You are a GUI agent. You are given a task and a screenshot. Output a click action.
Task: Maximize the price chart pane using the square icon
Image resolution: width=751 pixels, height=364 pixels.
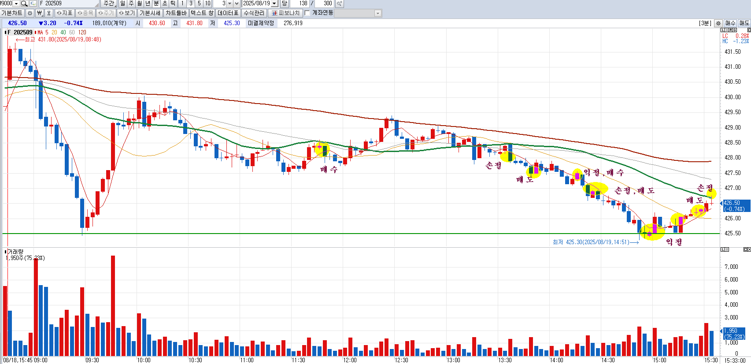click(749, 30)
